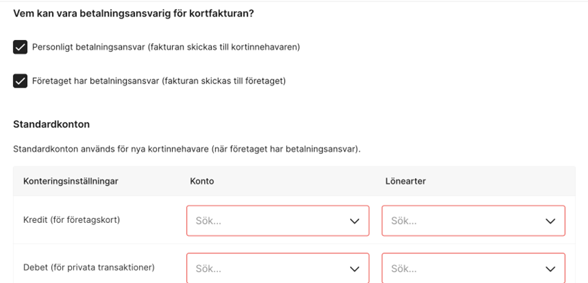Image resolution: width=588 pixels, height=283 pixels.
Task: Uncheck the Företaget har betalningsansvar checkbox
Action: 20,81
